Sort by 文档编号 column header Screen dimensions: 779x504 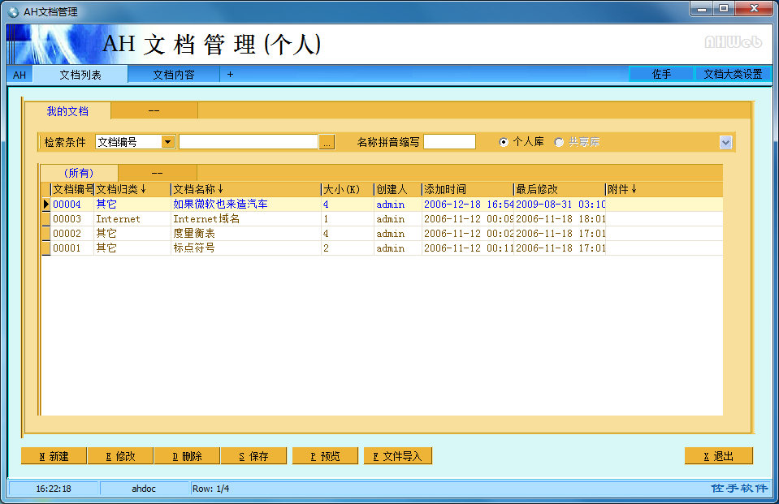[x=72, y=189]
